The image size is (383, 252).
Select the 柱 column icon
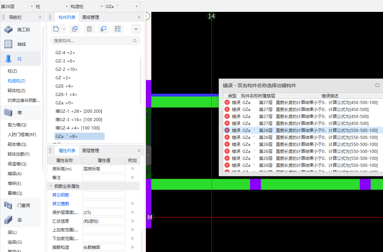pyautogui.click(x=8, y=59)
